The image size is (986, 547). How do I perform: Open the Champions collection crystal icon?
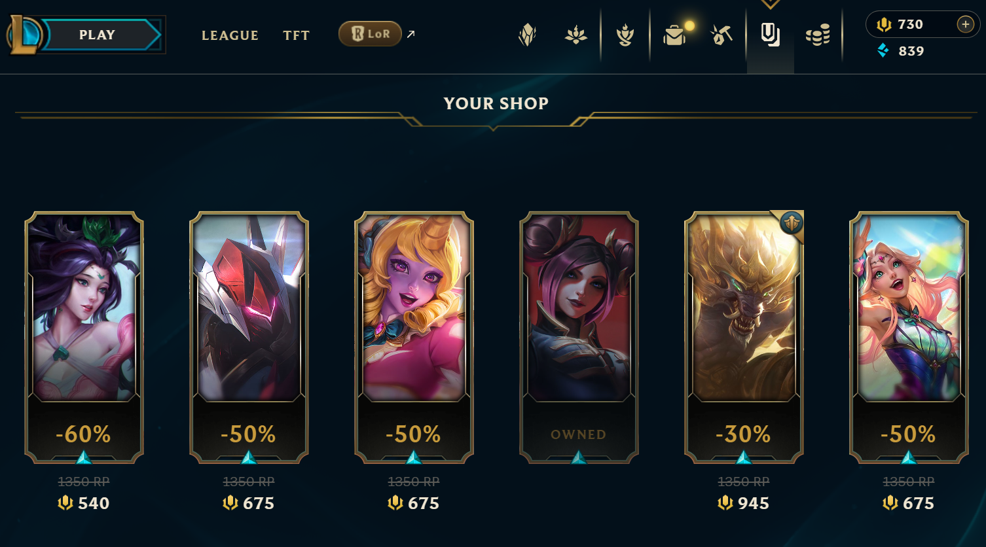coord(527,35)
